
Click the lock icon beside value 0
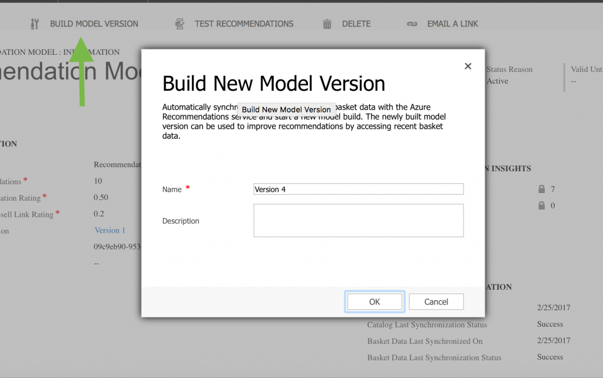pos(542,206)
